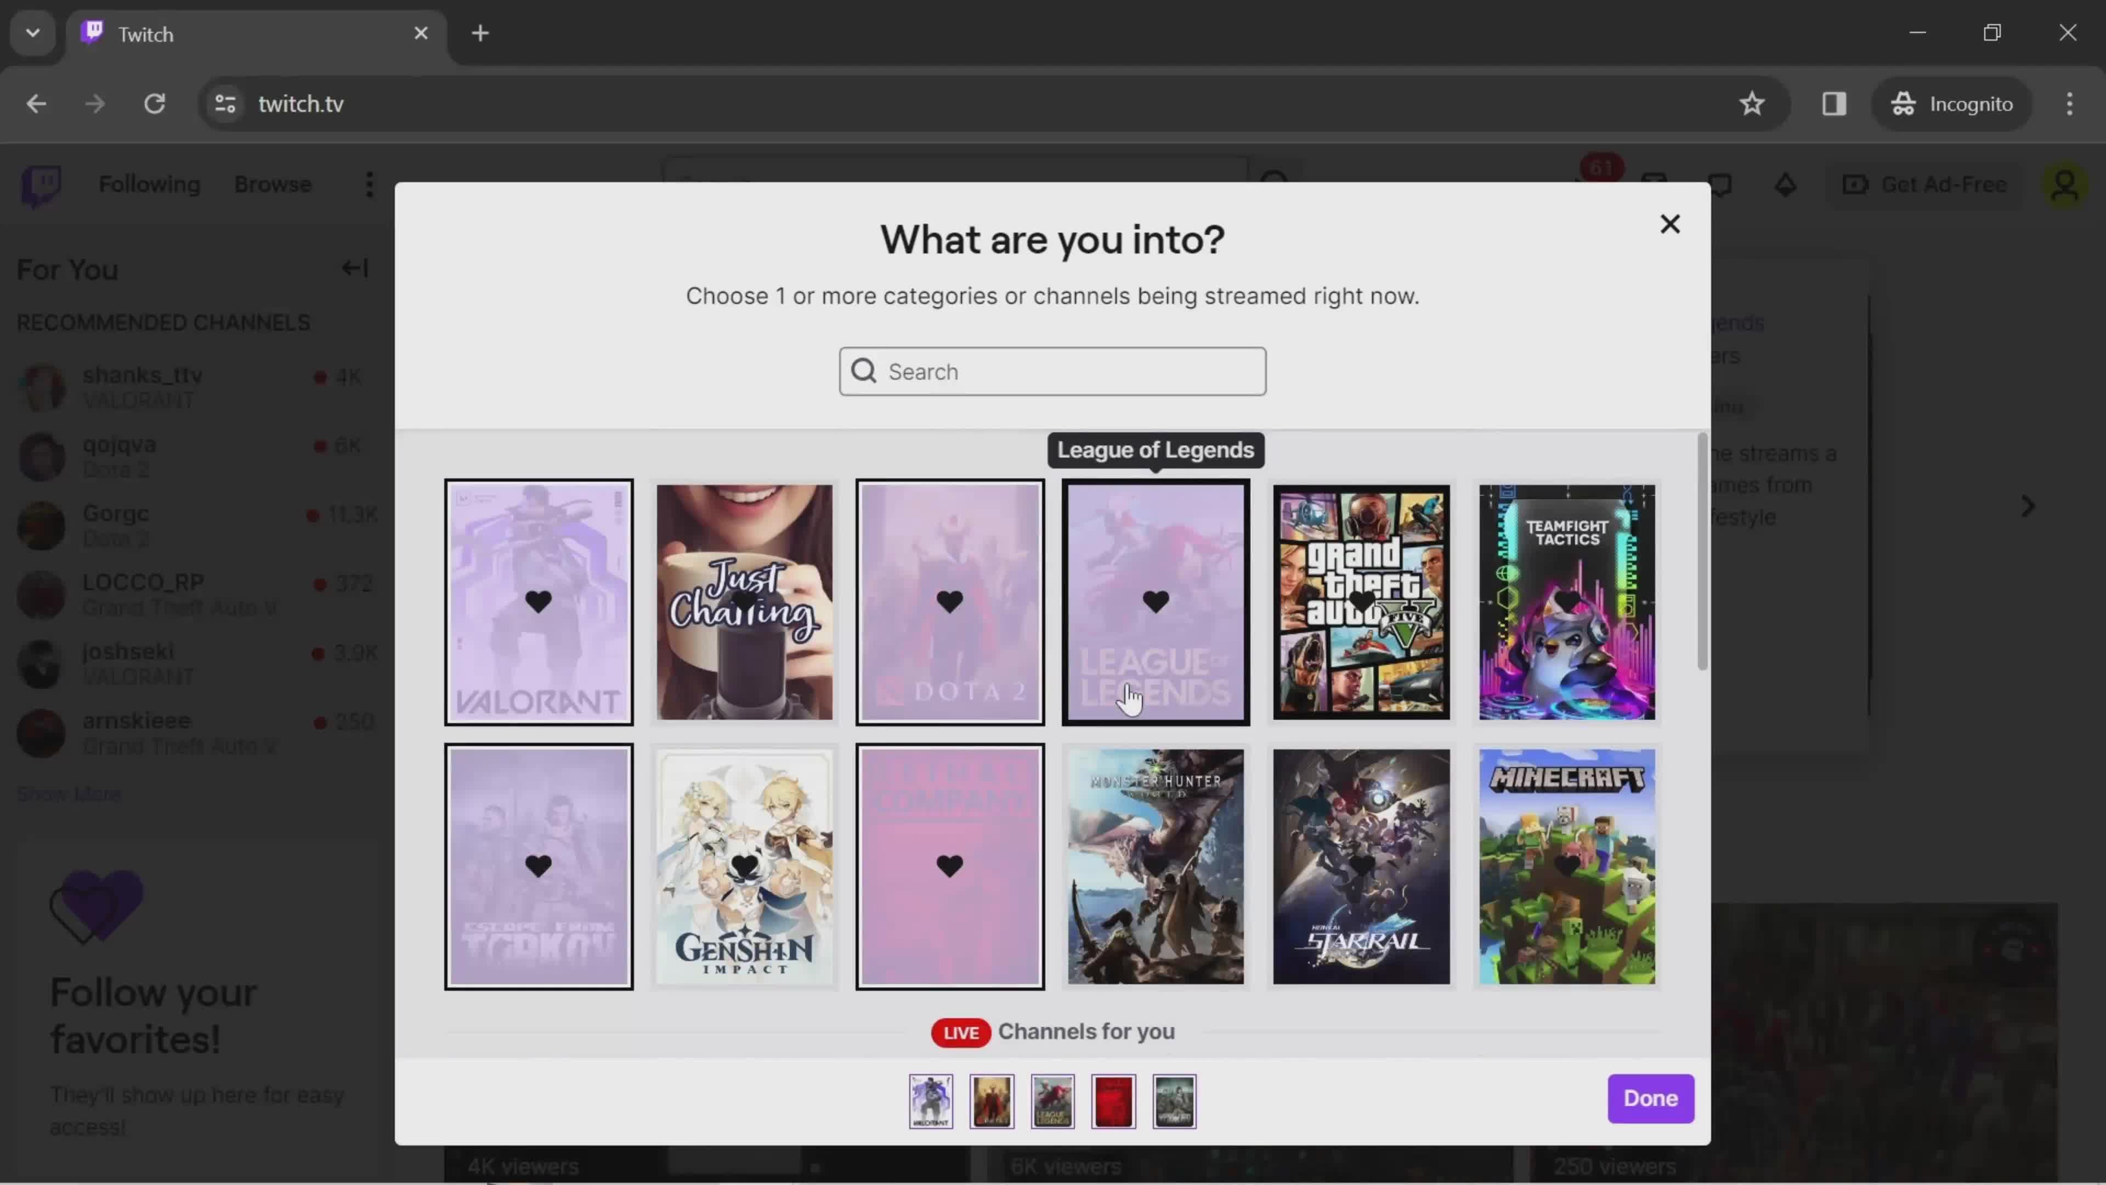2106x1185 pixels.
Task: Bookmark this page with star icon
Action: click(1751, 104)
